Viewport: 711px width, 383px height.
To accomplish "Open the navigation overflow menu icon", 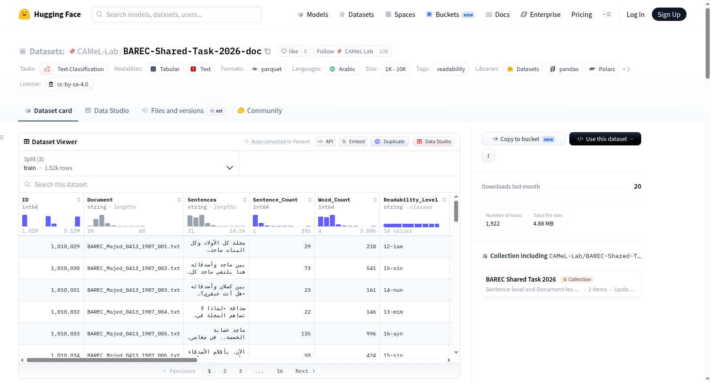I will (x=607, y=14).
